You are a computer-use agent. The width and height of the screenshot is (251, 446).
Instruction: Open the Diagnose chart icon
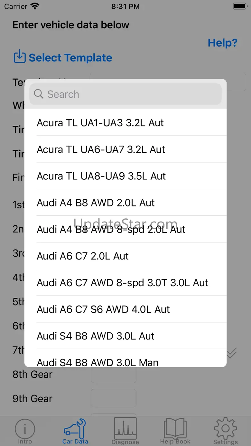(125, 429)
